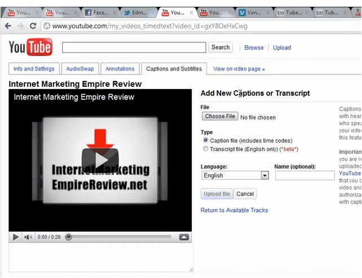Open the Upload link
The height and width of the screenshot is (278, 362).
282,47
